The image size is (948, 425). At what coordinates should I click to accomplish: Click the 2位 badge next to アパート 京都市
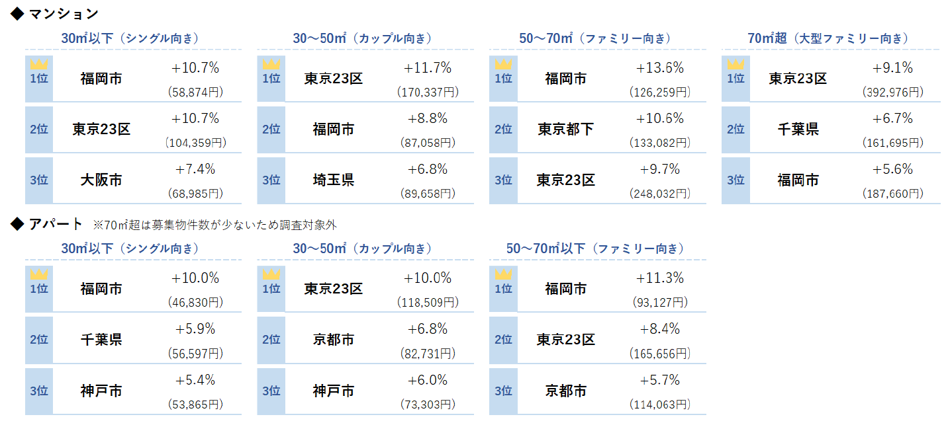[x=271, y=340]
